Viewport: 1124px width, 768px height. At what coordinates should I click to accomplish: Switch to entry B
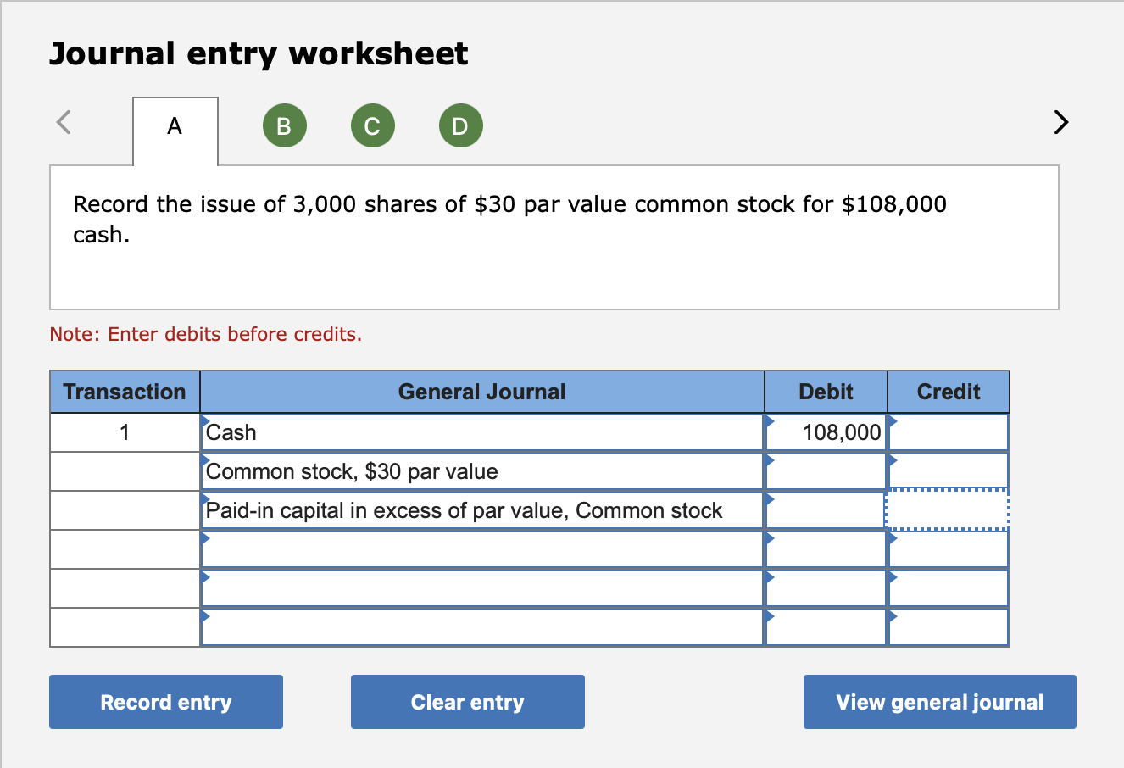[x=284, y=126]
